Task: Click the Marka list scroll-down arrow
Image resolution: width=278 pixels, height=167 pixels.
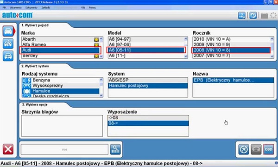Action: 101,56
